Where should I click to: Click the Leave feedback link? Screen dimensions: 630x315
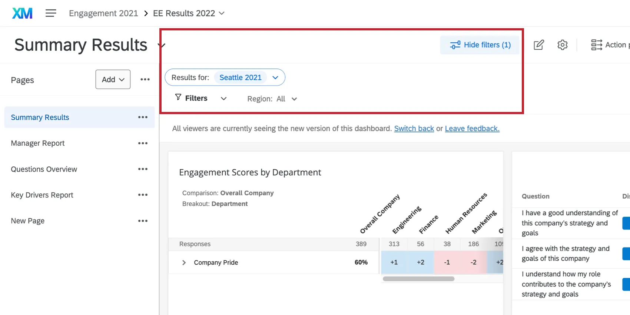click(x=472, y=129)
